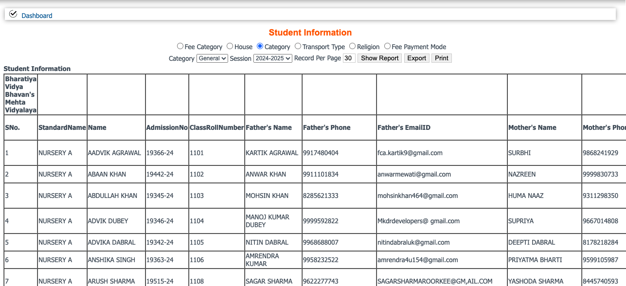Select the House radio option
Viewport: 626px width, 286px height.
coord(230,46)
